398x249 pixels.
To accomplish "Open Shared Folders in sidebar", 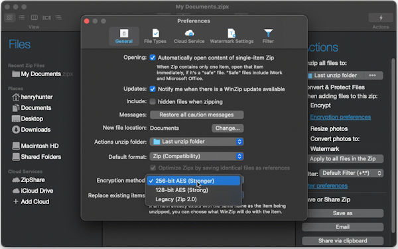I will pos(36,157).
